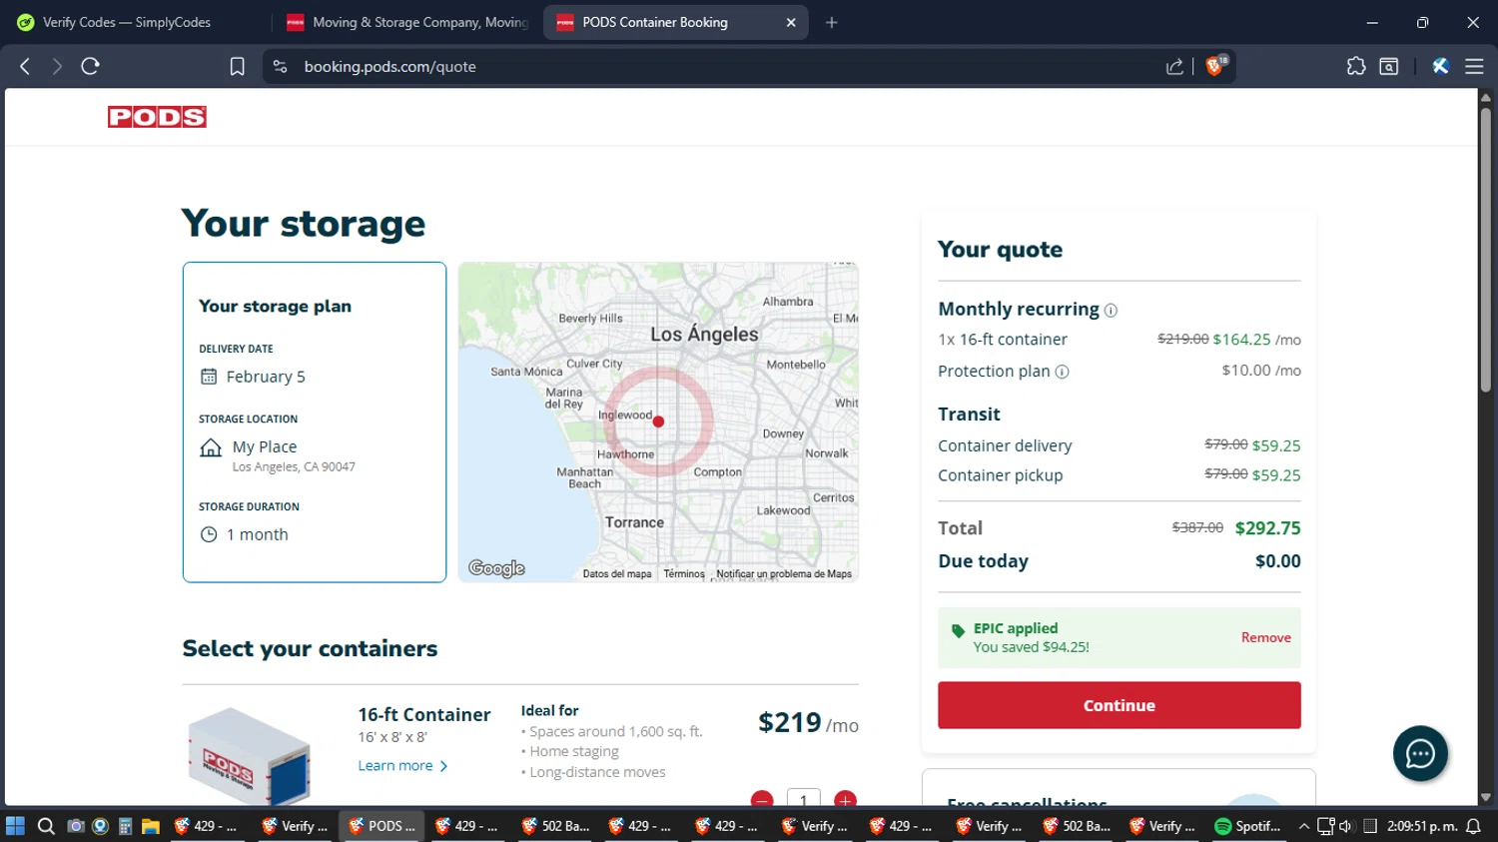Open the notification bell in the system tray
The height and width of the screenshot is (842, 1498).
pyautogui.click(x=1473, y=826)
